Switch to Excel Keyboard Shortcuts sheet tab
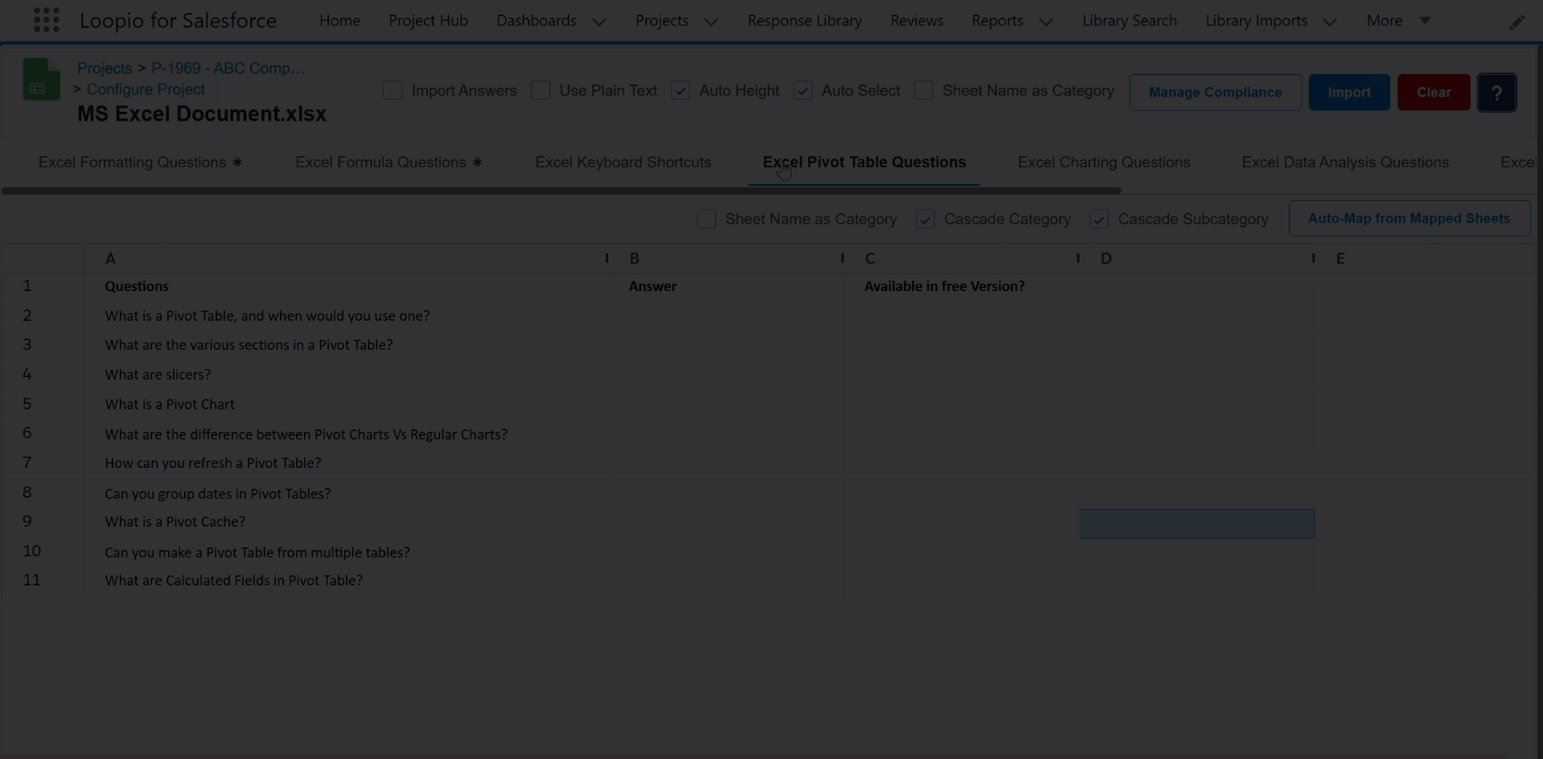Viewport: 1543px width, 759px height. click(623, 162)
